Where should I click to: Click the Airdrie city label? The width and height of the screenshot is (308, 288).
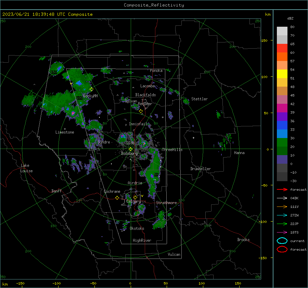(135, 183)
